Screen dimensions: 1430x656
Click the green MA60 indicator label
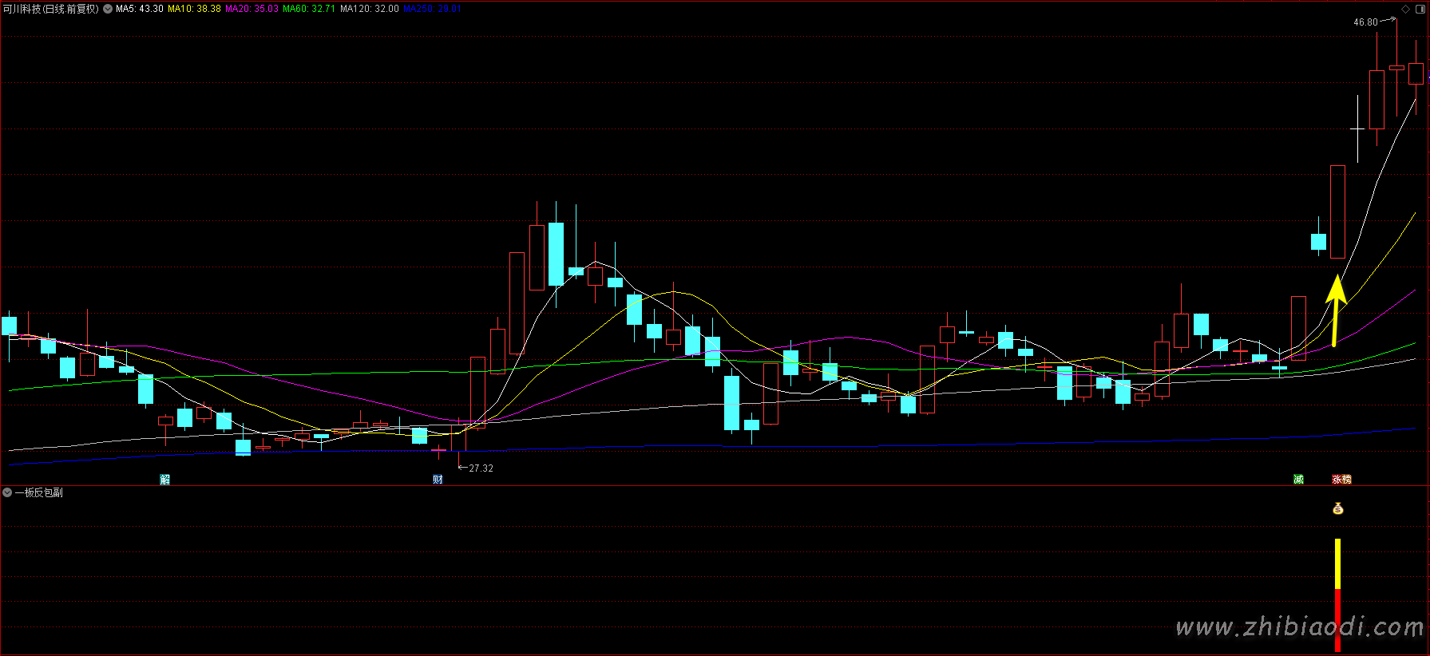[309, 9]
